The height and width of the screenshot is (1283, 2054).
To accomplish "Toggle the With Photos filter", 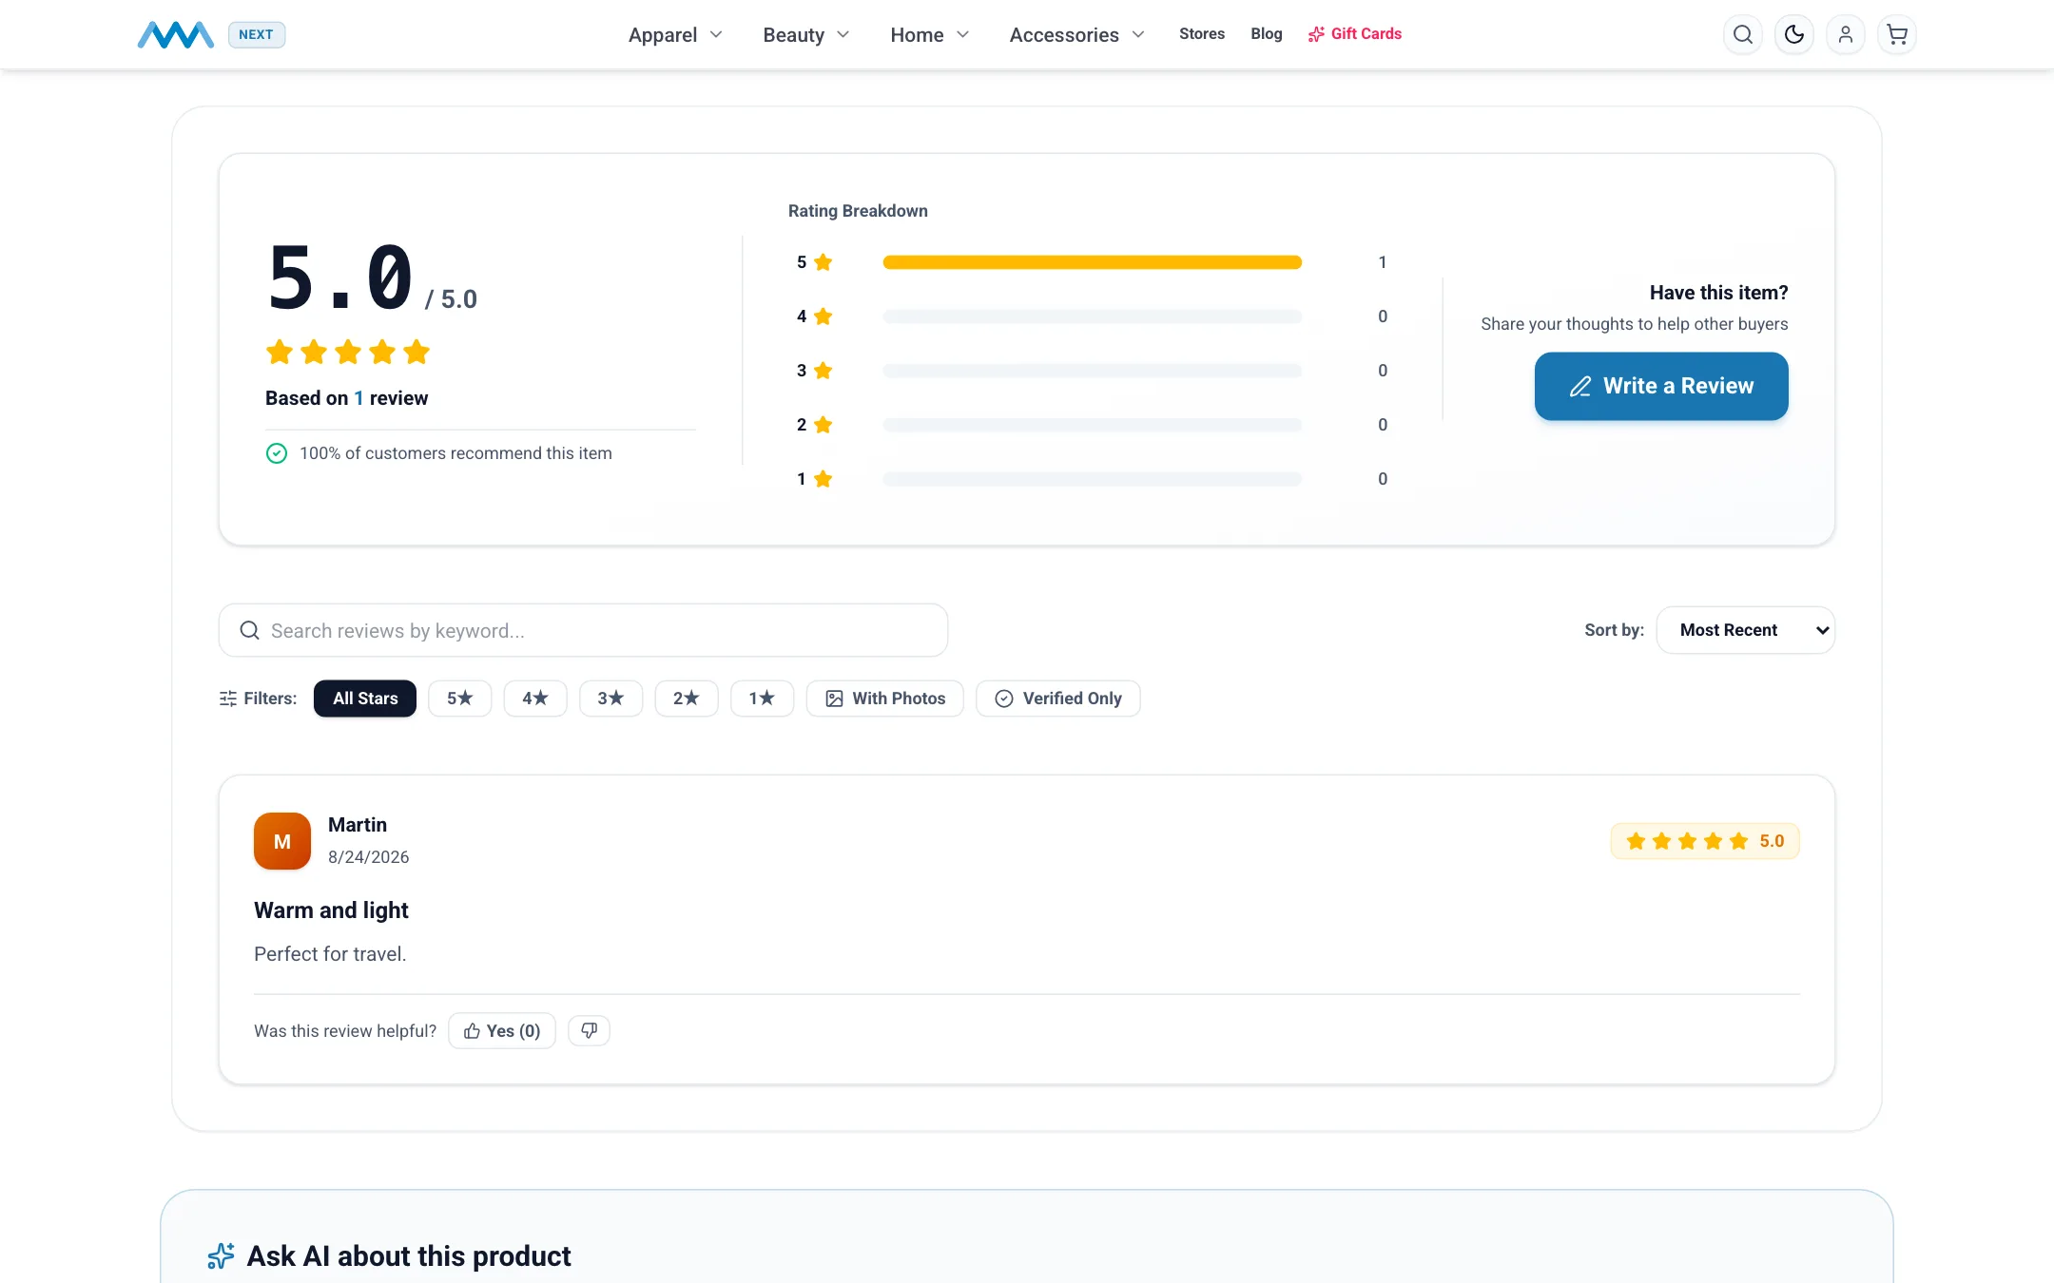I will coord(885,699).
